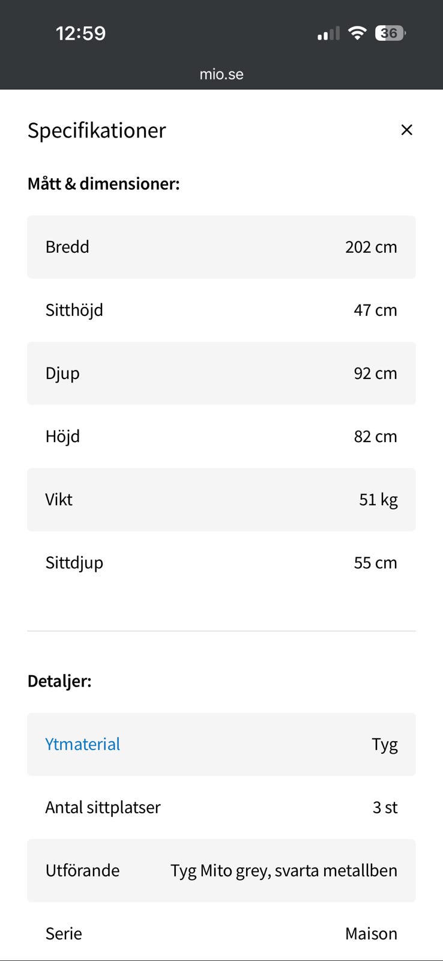Select the Höjd row
This screenshot has height=961, width=443.
click(x=221, y=436)
